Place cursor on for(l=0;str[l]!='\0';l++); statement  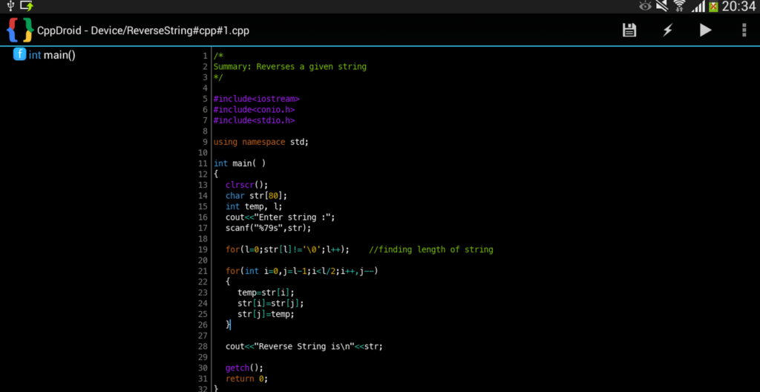(x=287, y=249)
